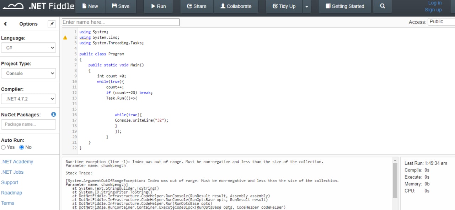
Task: Click line number 16 in the gutter
Action: pos(75,115)
